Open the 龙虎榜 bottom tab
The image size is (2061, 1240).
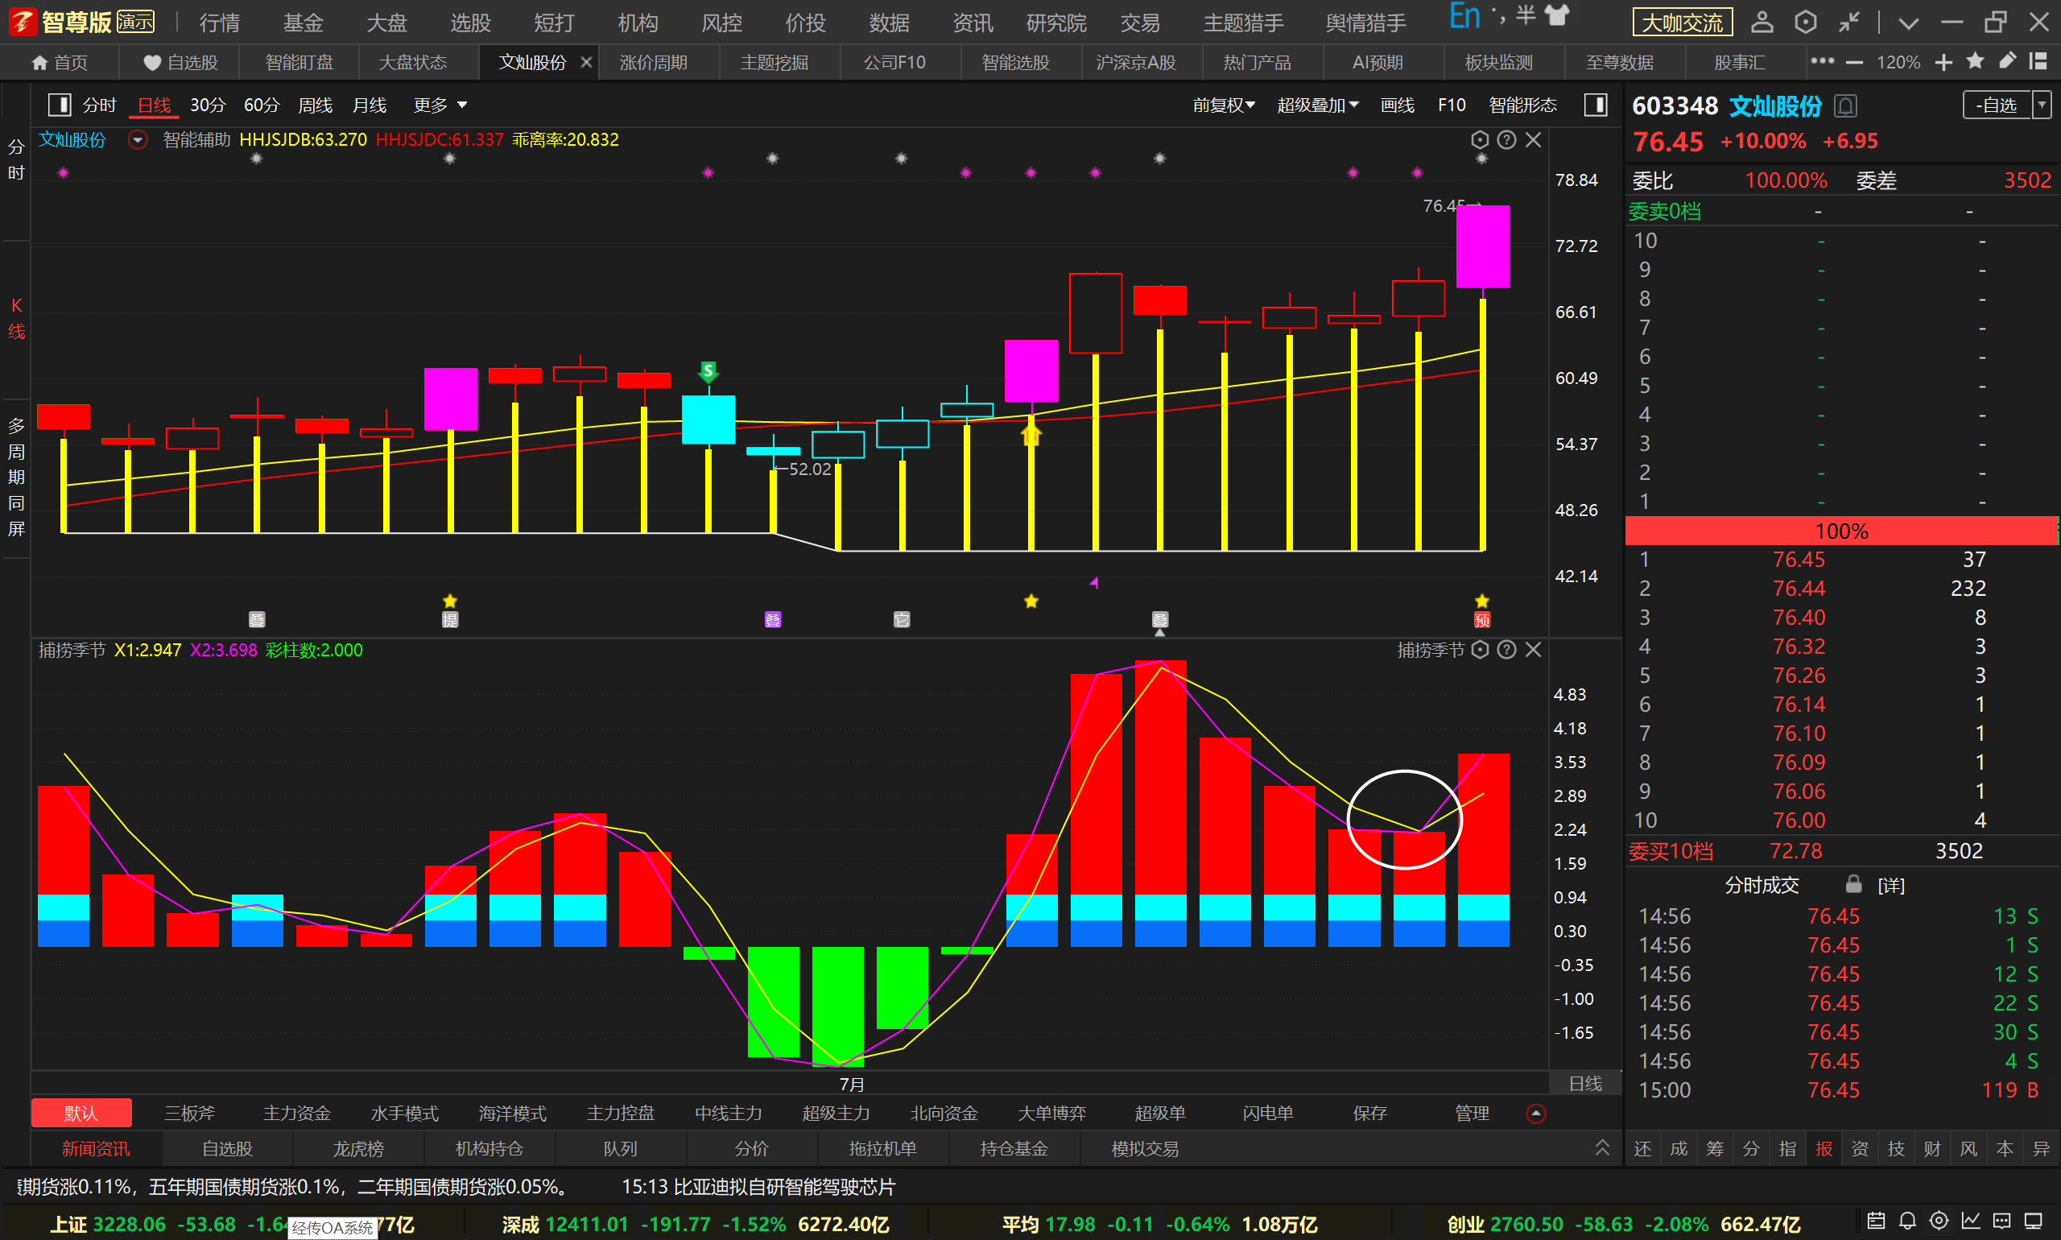[x=358, y=1149]
